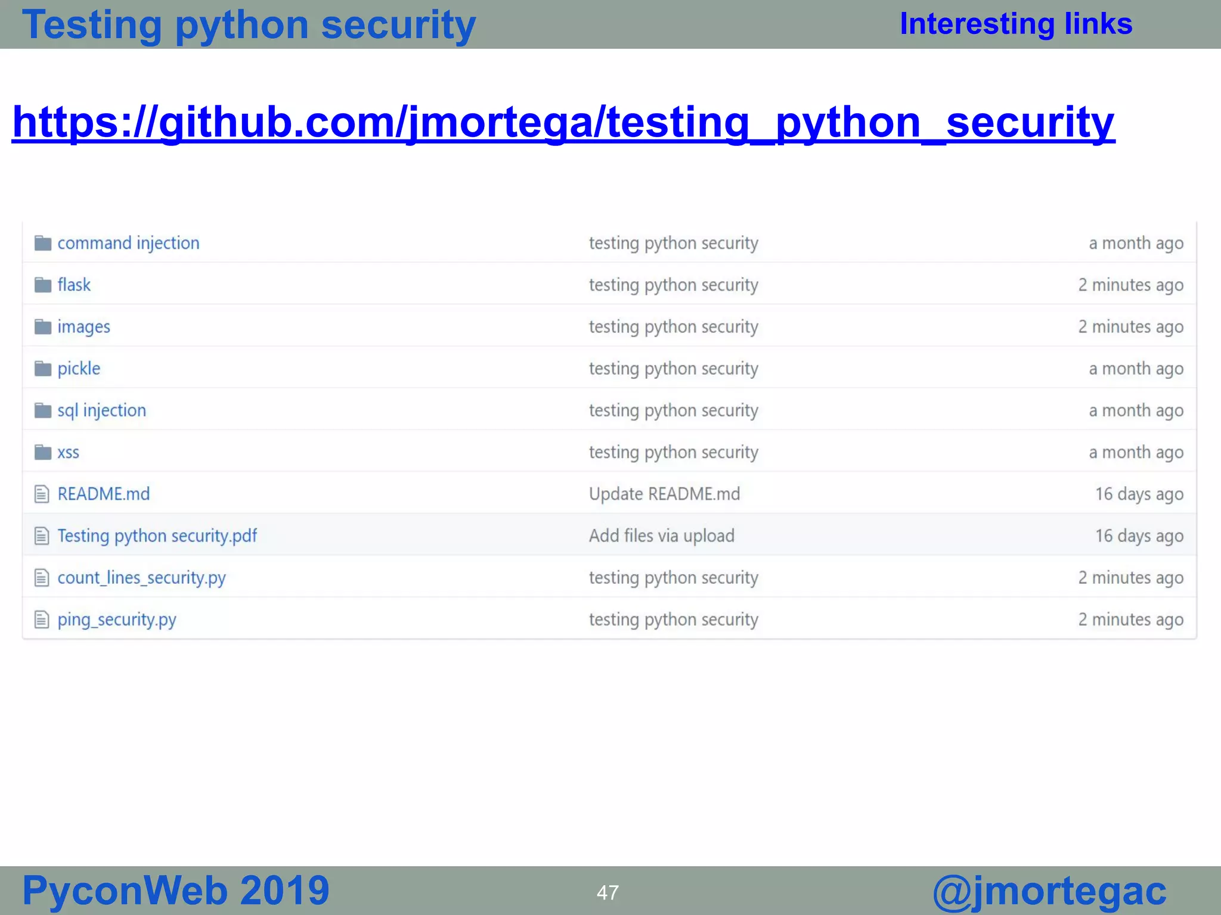
Task: Click the sql injection folder icon
Action: (43, 410)
